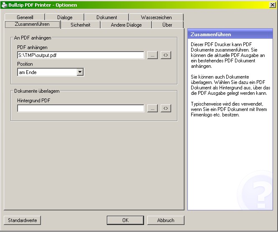Image resolution: width=278 pixels, height=232 pixels.
Task: Go to the Sicherheit tab
Action: (x=81, y=25)
